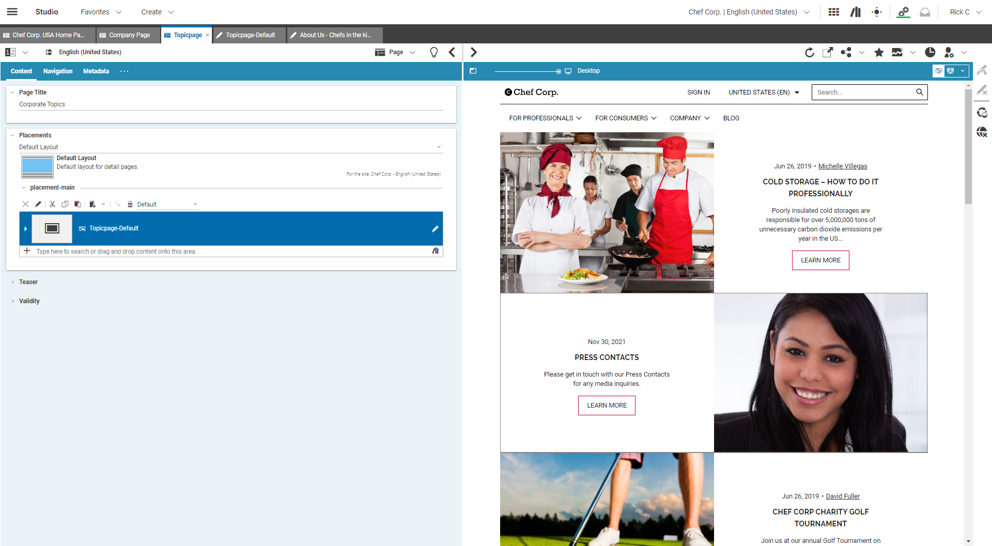Paste with clipboard icon in placement toolbar
The width and height of the screenshot is (992, 546).
pyautogui.click(x=78, y=204)
